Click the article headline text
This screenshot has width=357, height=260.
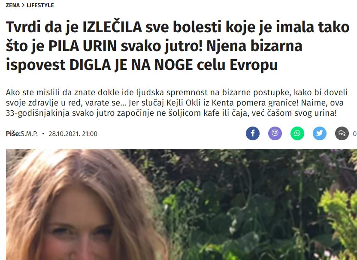point(178,46)
